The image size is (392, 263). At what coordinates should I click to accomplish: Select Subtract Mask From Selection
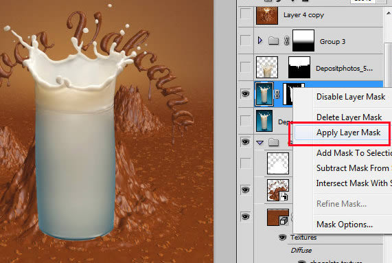point(354,168)
